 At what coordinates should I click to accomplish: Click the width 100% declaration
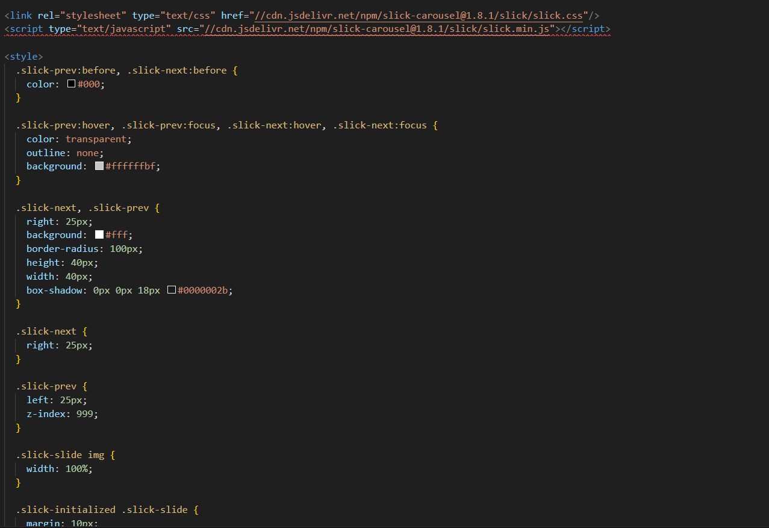[60, 469]
